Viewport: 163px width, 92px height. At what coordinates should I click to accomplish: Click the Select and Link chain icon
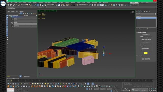(14, 5)
